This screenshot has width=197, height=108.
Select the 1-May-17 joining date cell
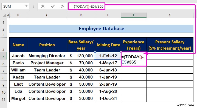pos(108,63)
